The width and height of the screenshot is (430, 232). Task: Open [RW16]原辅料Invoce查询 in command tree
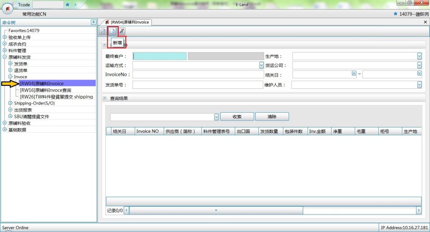[45, 90]
